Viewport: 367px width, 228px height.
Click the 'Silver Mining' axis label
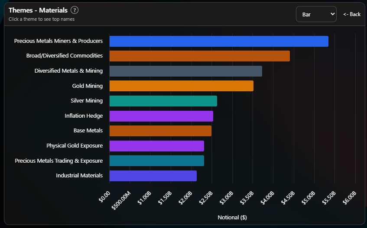(87, 101)
